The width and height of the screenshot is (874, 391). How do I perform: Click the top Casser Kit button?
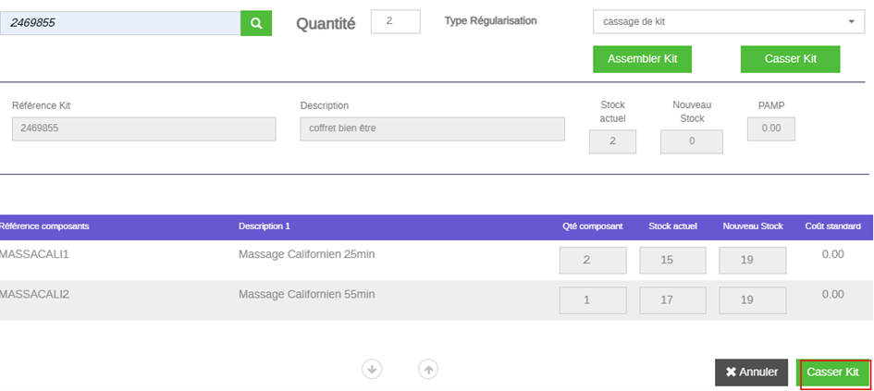point(790,59)
